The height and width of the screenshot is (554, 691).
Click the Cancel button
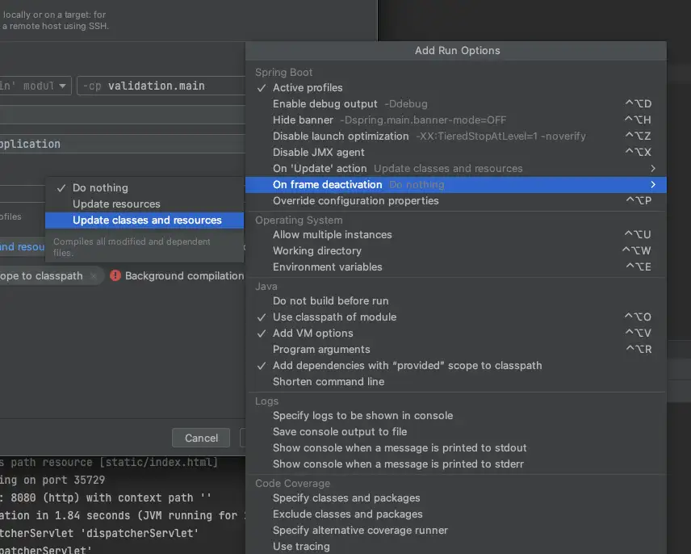click(201, 438)
